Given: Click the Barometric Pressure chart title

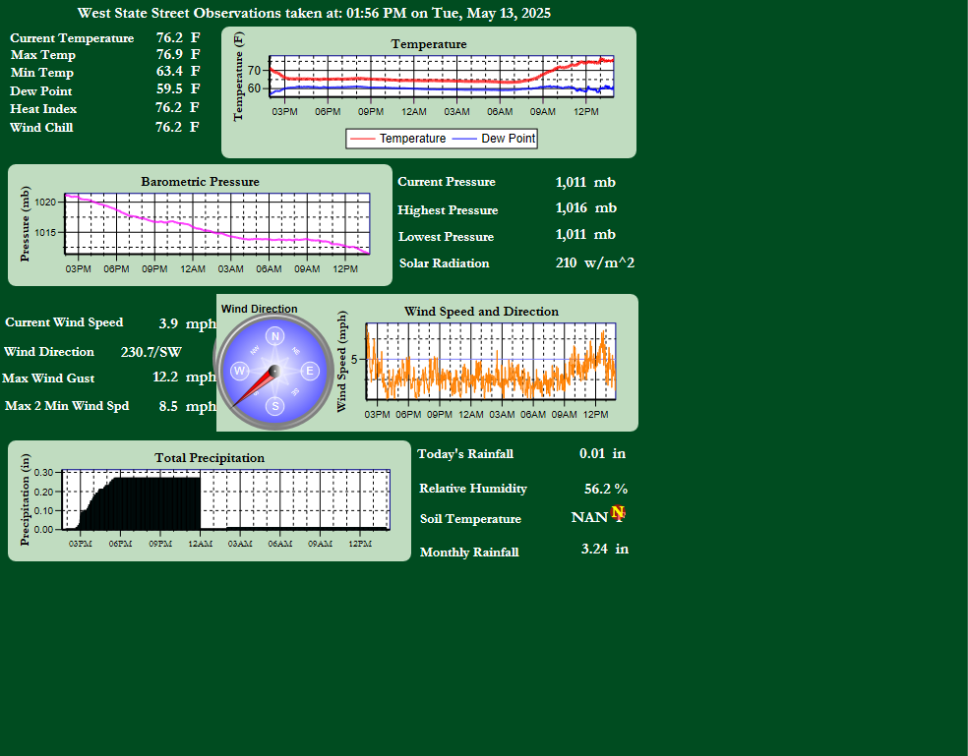Looking at the screenshot, I should 200,182.
